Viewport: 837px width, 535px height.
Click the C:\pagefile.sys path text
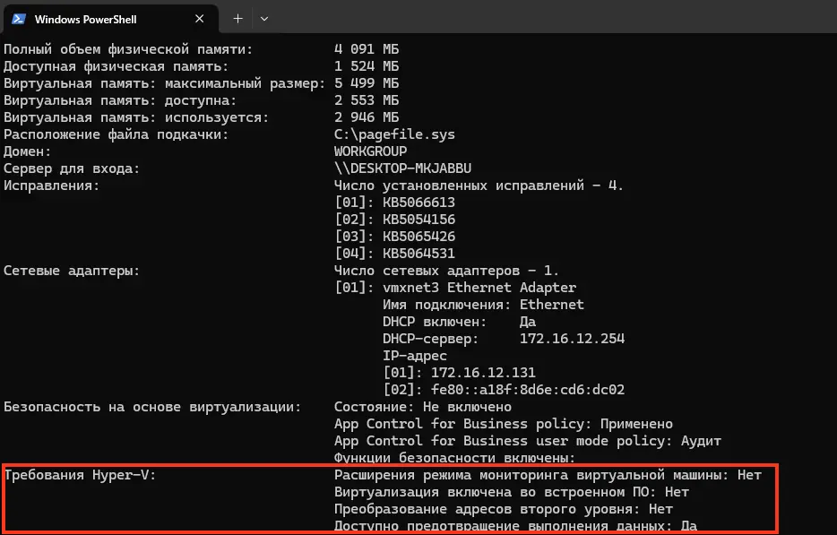[x=394, y=134]
